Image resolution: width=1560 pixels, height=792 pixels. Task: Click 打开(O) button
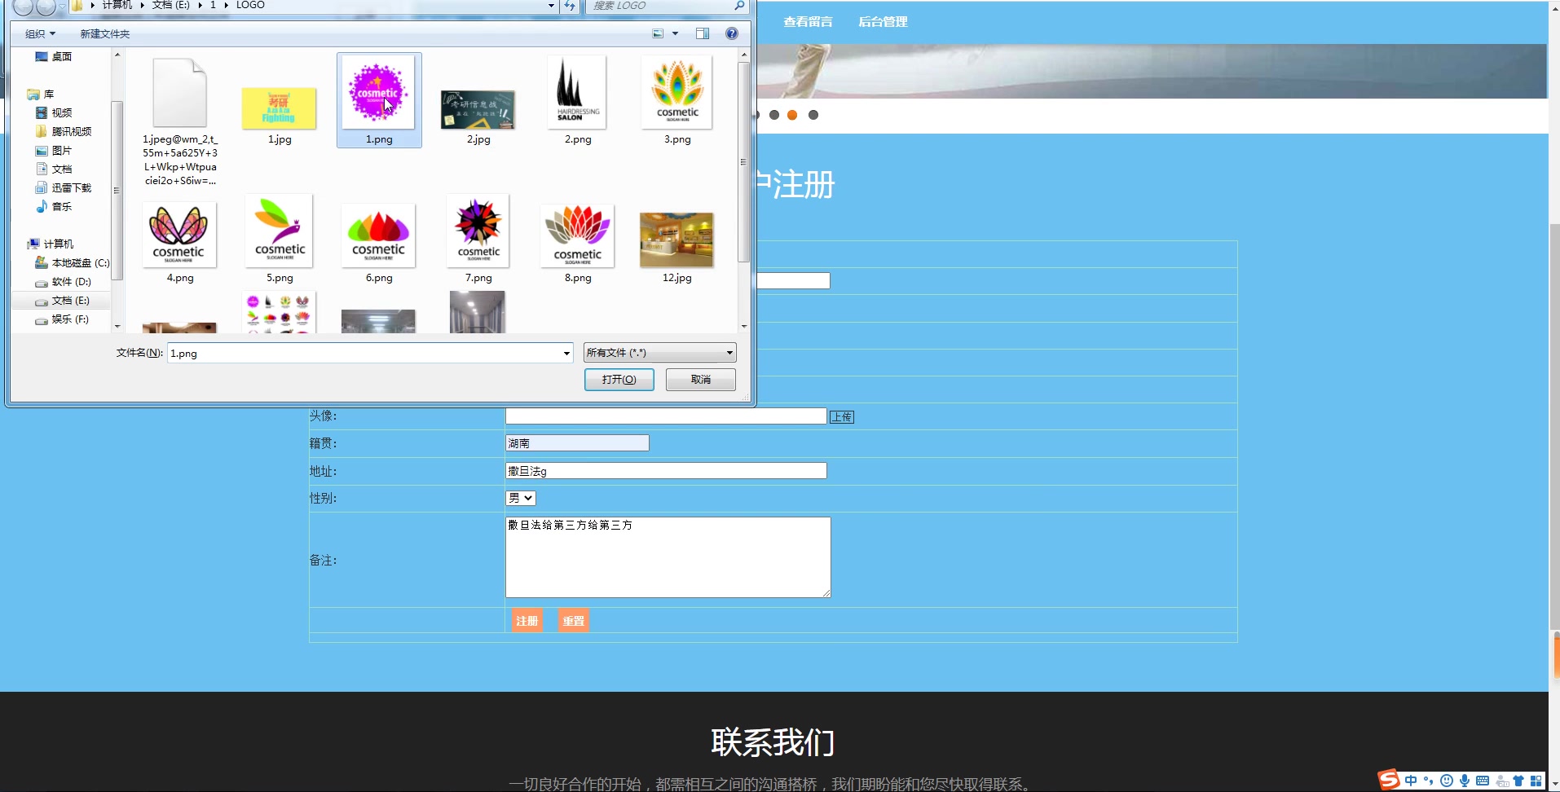point(619,380)
